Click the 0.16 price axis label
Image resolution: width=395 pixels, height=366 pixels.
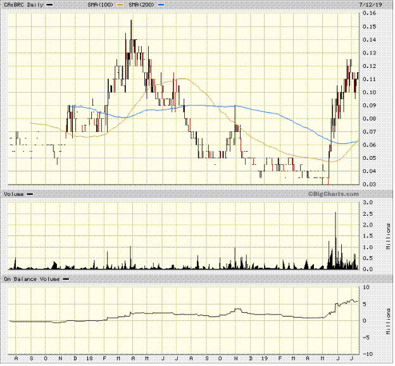[370, 13]
